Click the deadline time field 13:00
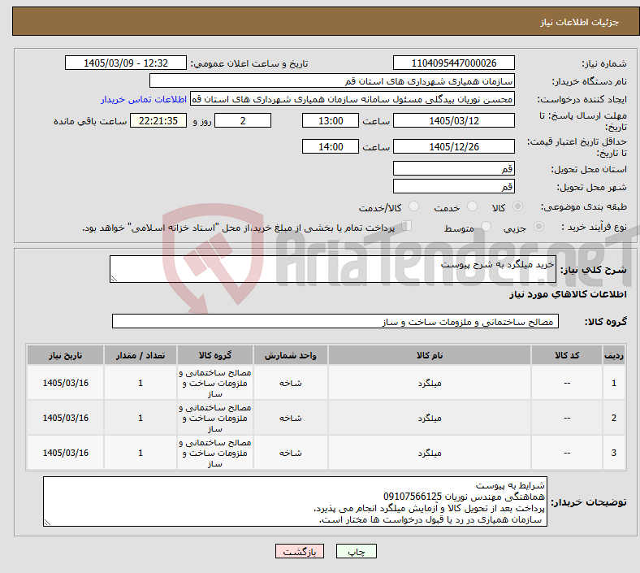 pyautogui.click(x=331, y=120)
